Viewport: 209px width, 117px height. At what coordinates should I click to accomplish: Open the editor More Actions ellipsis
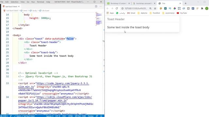tap(101, 6)
